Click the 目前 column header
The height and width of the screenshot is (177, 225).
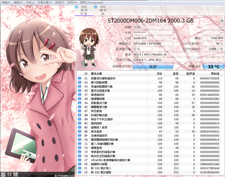coord(155,74)
